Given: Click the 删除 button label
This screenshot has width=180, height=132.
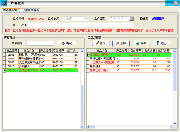Looking at the screenshot, I should click(x=123, y=43).
